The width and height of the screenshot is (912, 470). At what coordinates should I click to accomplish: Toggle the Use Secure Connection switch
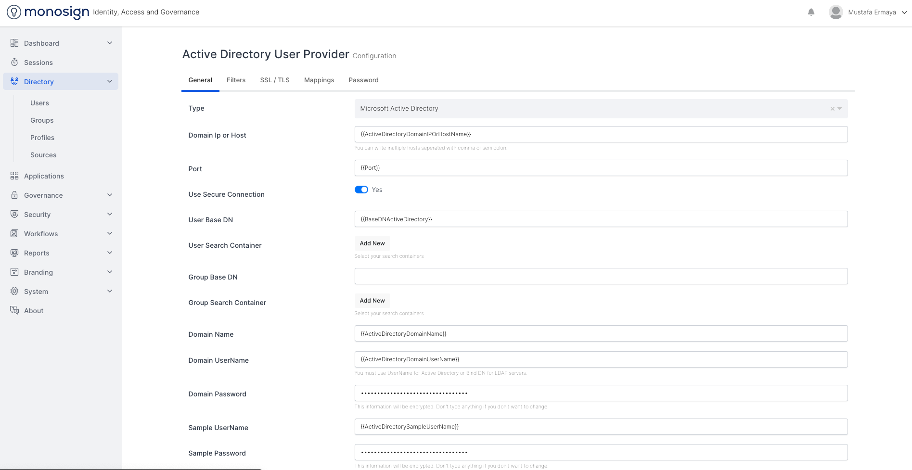tap(361, 190)
